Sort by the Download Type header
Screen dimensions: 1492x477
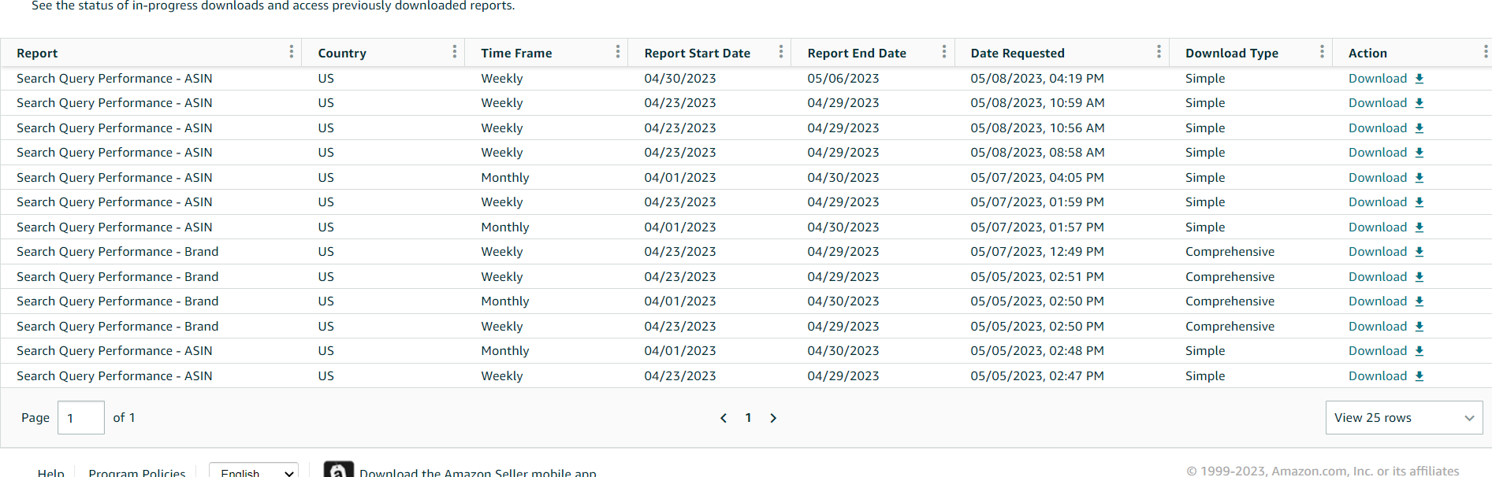[1232, 54]
